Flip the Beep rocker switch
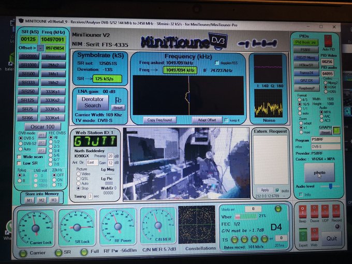Viewport: 352px width, 264px height. tap(302, 211)
